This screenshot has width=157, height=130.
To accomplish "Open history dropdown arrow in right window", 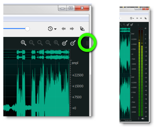I will coord(134,18).
